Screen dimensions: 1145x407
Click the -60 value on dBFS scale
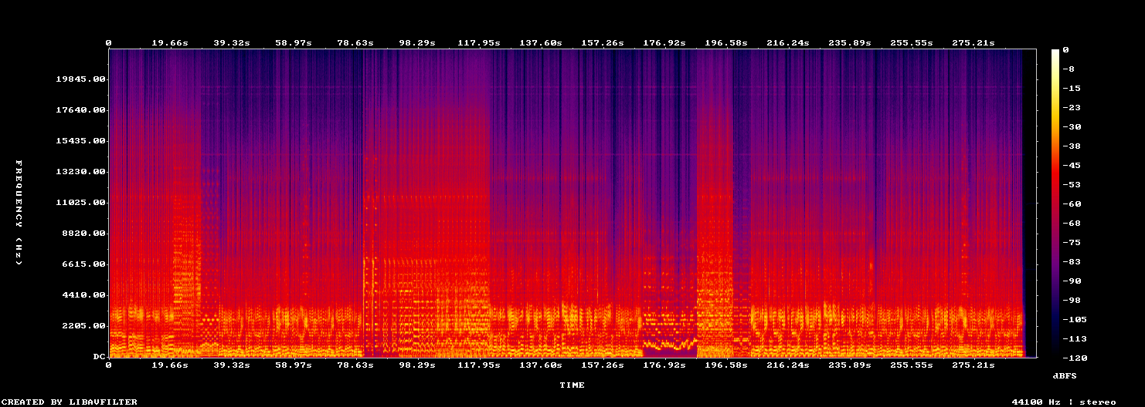[1072, 203]
